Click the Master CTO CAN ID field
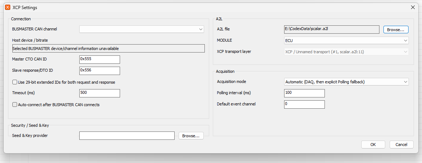 [x=100, y=59]
